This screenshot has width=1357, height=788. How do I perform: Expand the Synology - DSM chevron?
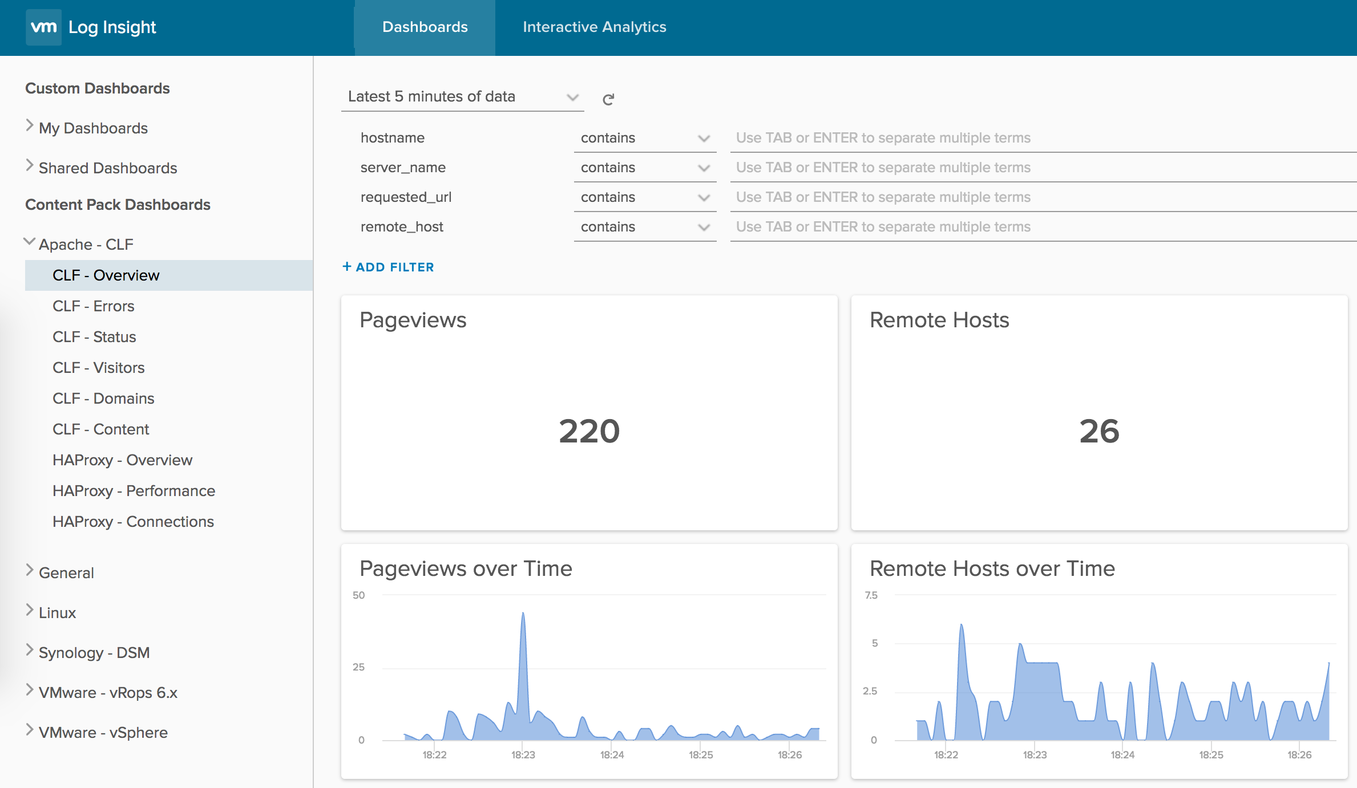(x=30, y=650)
